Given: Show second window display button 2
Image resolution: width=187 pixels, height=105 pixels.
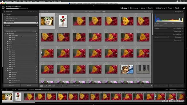Looking at the screenshot, I should [6, 90].
